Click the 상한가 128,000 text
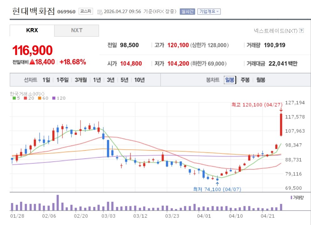This screenshot has height=225, width=311. [x=210, y=45]
